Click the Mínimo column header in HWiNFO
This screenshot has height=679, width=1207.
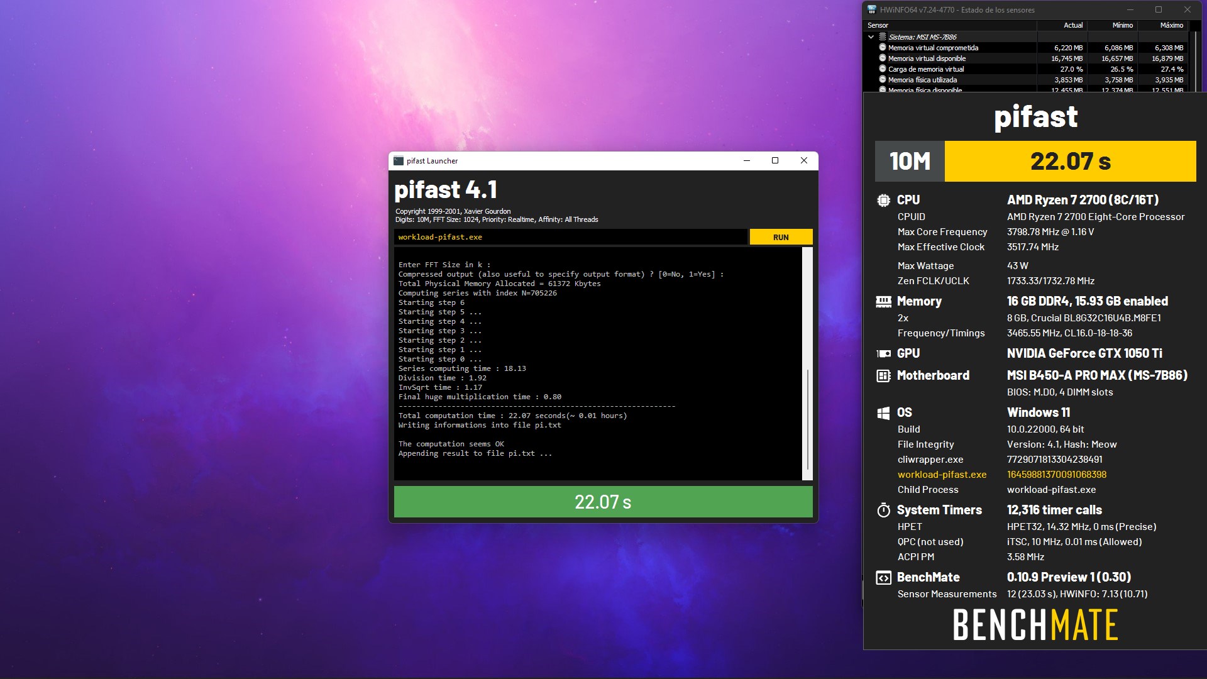tap(1112, 25)
